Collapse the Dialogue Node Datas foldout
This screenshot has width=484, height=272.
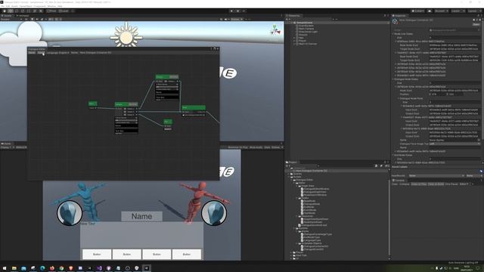click(393, 79)
